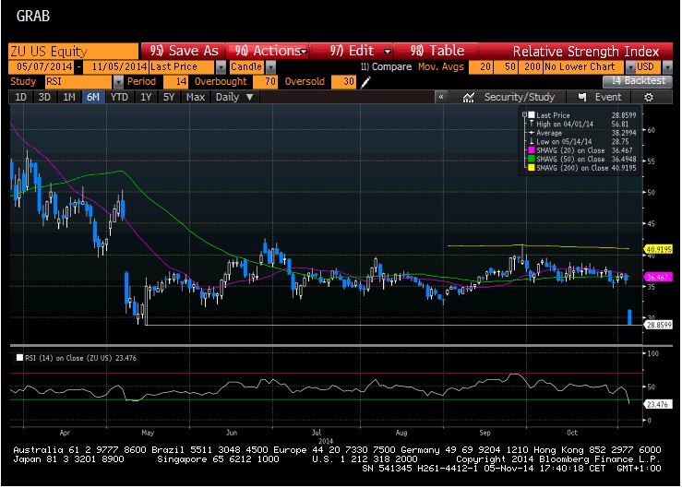Screen dimensions: 682x488
Task: Collapse panel with double-chevron icon
Action: tap(441, 97)
